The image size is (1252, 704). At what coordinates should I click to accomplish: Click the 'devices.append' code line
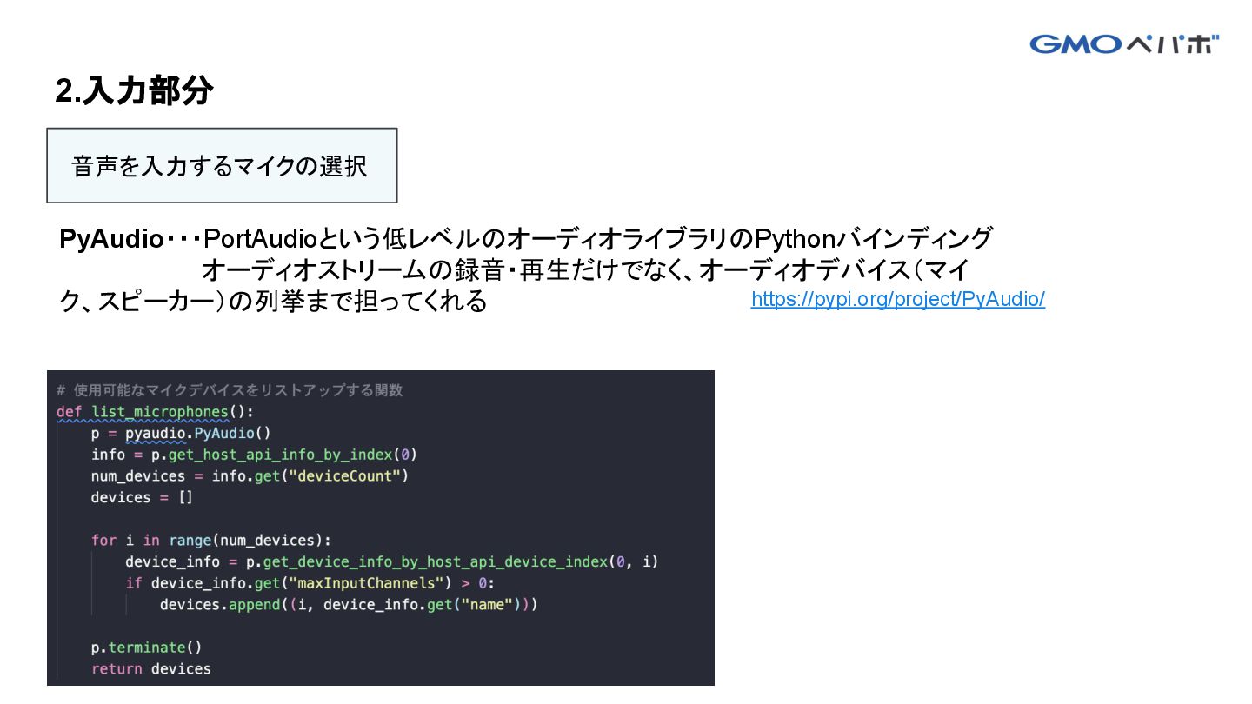pyautogui.click(x=349, y=604)
